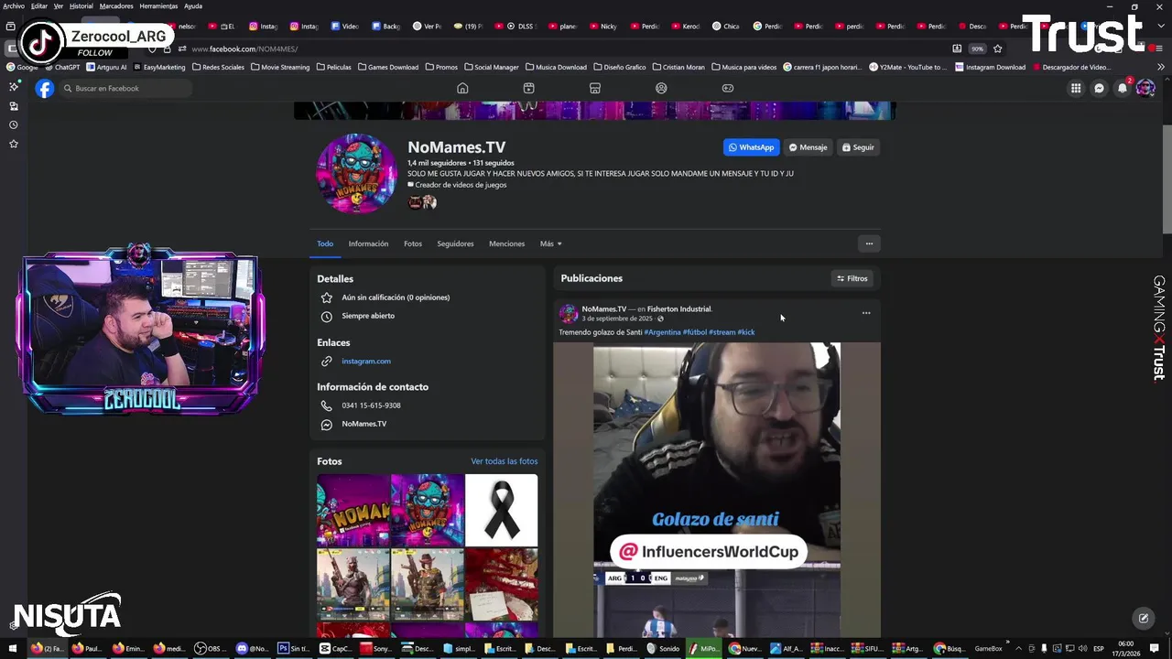Open Facebook notifications bell
1172x659 pixels.
tap(1123, 88)
